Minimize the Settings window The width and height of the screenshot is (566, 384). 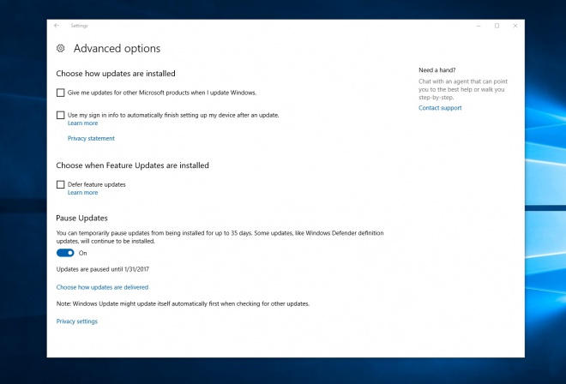tap(478, 26)
